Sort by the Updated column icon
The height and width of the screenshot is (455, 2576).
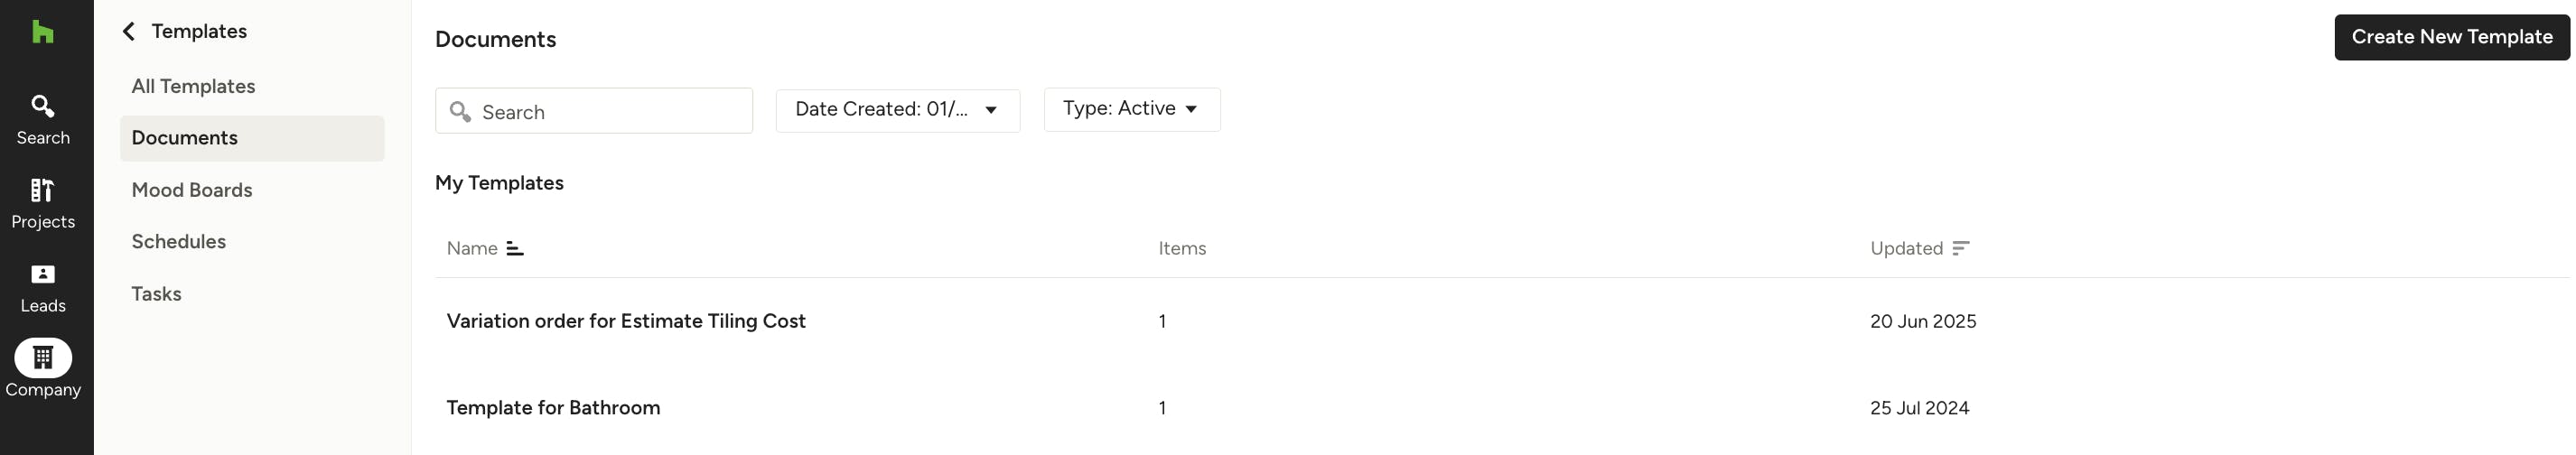pos(1960,248)
